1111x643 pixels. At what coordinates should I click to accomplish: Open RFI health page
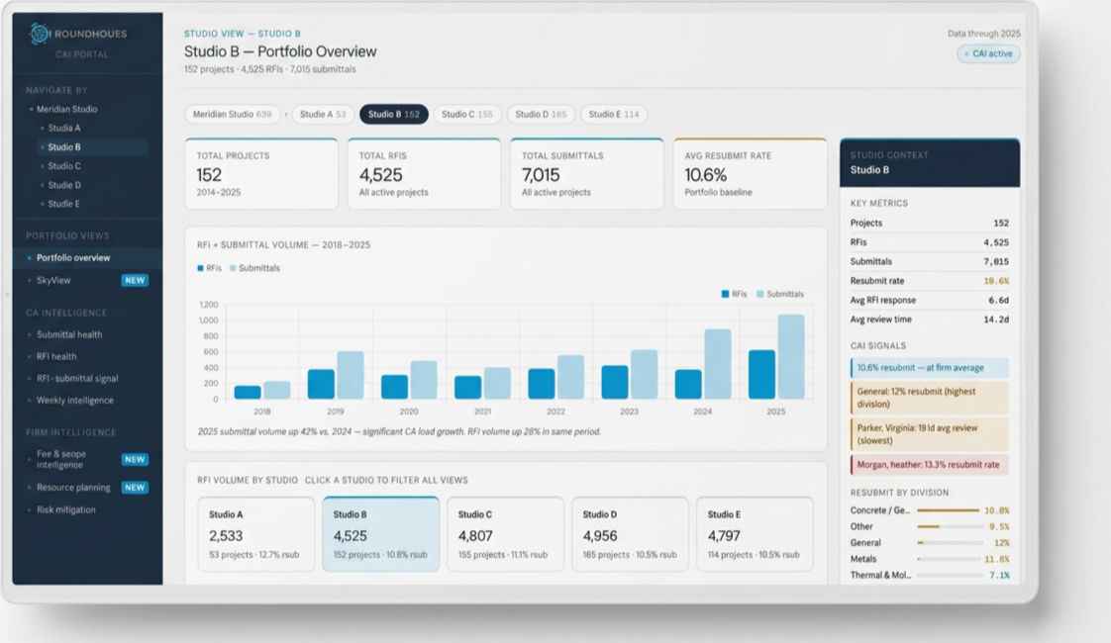coord(56,356)
